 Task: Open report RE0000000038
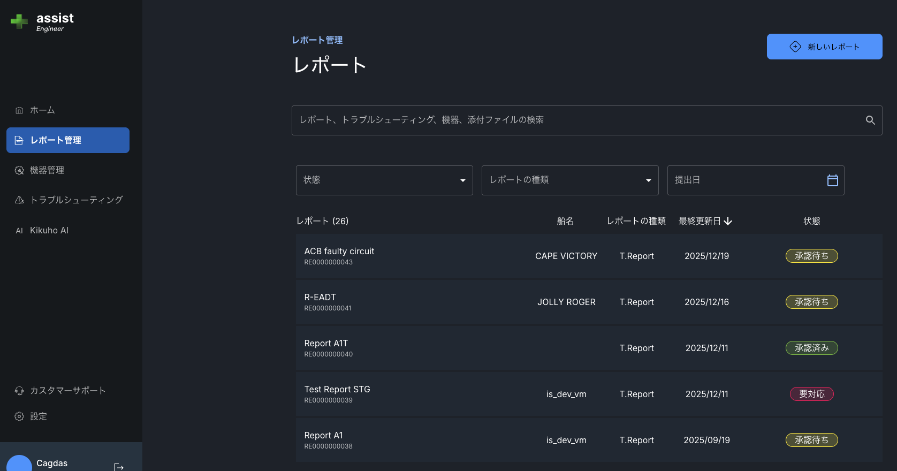click(x=589, y=440)
